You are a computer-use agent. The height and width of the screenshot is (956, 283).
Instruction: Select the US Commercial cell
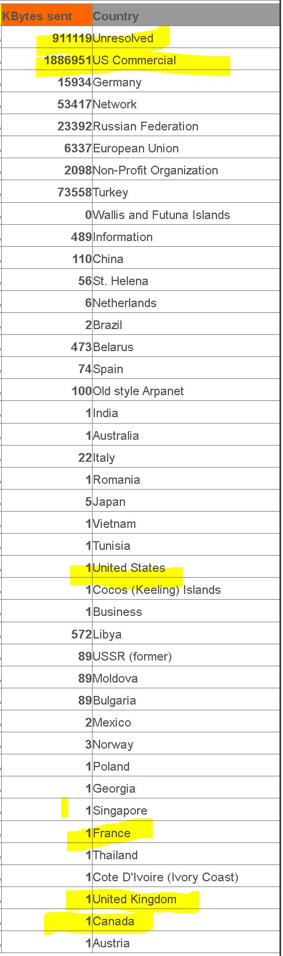(x=186, y=60)
